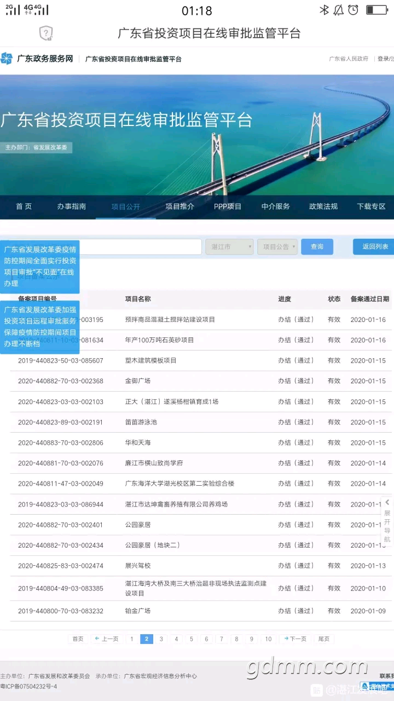Image resolution: width=394 pixels, height=701 pixels.
Task: Open project 公园豪居（地块二）
Action: pyautogui.click(x=153, y=545)
